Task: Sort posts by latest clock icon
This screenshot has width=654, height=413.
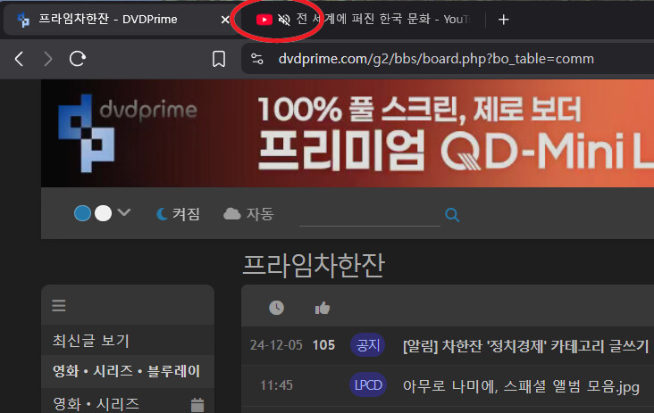Action: pyautogui.click(x=276, y=308)
